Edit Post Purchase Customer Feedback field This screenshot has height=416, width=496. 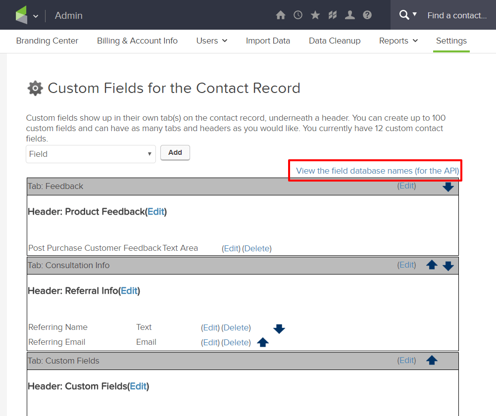231,248
